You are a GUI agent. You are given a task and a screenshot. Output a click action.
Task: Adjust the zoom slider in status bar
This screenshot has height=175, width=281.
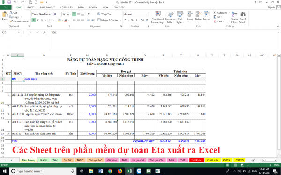point(259,165)
